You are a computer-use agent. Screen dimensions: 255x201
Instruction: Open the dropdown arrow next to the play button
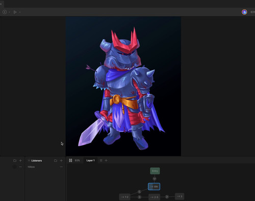pos(20,12)
